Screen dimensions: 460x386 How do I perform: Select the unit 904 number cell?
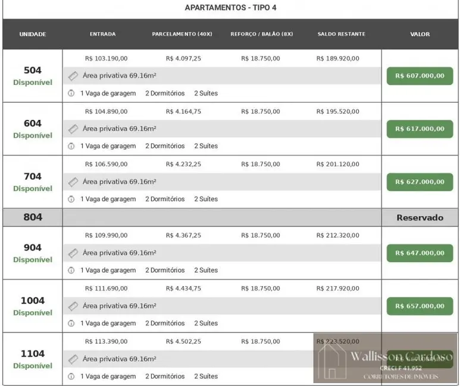[33, 248]
